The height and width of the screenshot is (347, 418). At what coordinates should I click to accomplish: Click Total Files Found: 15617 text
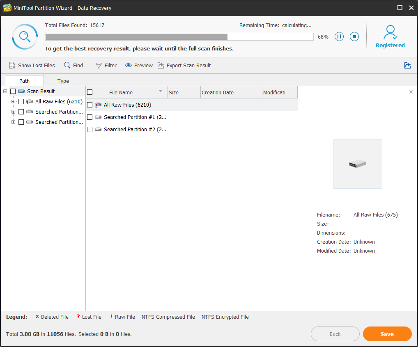(x=75, y=25)
